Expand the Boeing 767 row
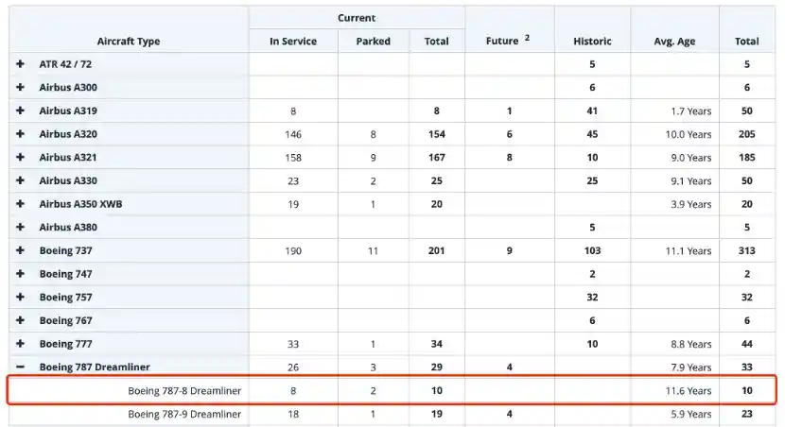The image size is (785, 427). coord(20,320)
